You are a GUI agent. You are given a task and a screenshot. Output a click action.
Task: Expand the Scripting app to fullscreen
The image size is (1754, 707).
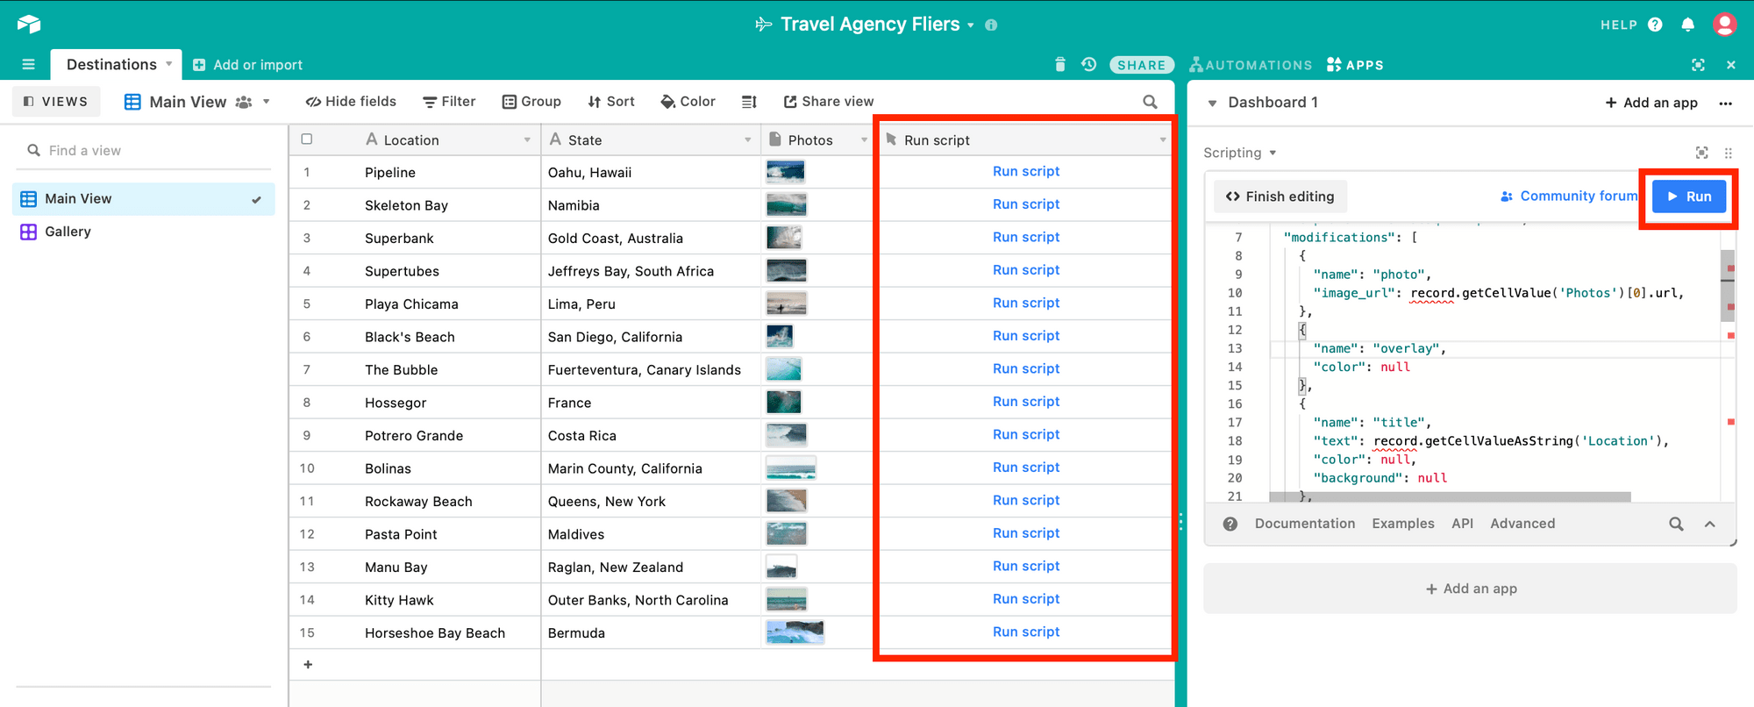point(1701,153)
